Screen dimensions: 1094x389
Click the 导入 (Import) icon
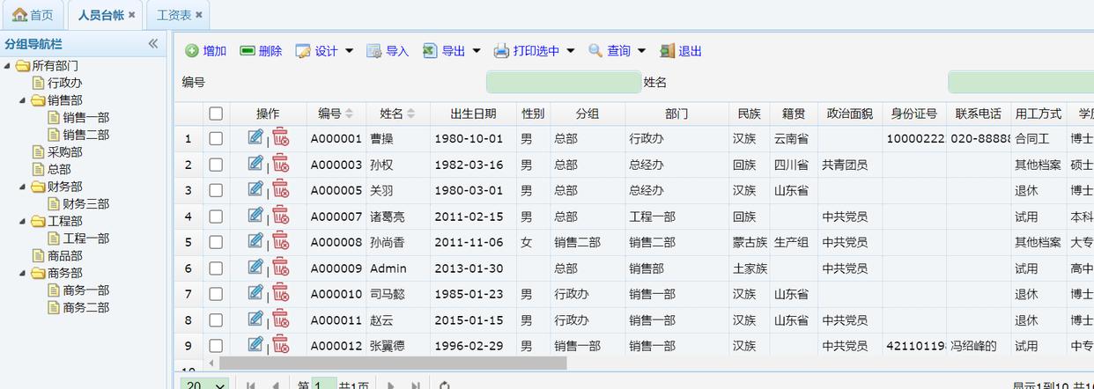[x=374, y=51]
